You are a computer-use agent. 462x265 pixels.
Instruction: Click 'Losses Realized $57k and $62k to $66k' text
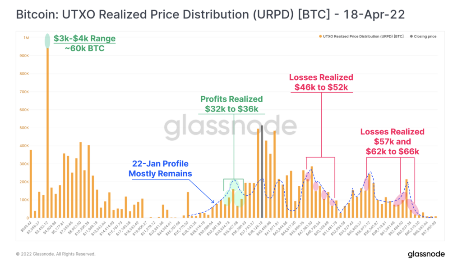[x=392, y=141]
